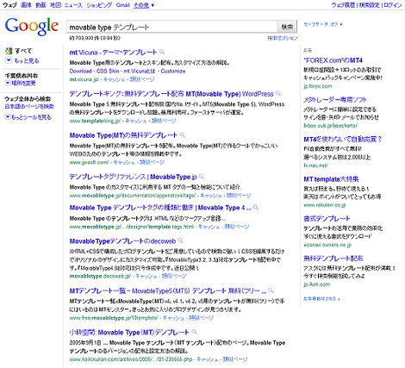Open the SafeSearch dropdown beside search box
405x368 pixels.
[x=323, y=24]
